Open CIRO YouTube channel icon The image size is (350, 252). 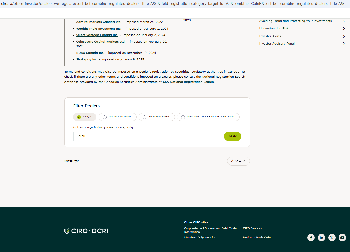click(342, 238)
